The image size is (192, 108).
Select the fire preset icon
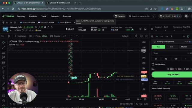tap(172, 36)
